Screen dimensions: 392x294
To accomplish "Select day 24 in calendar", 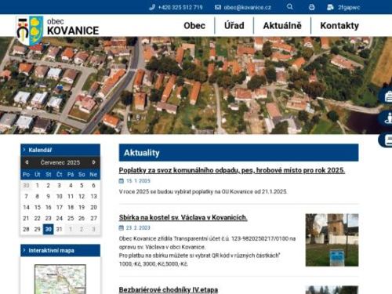I will coord(60,218).
